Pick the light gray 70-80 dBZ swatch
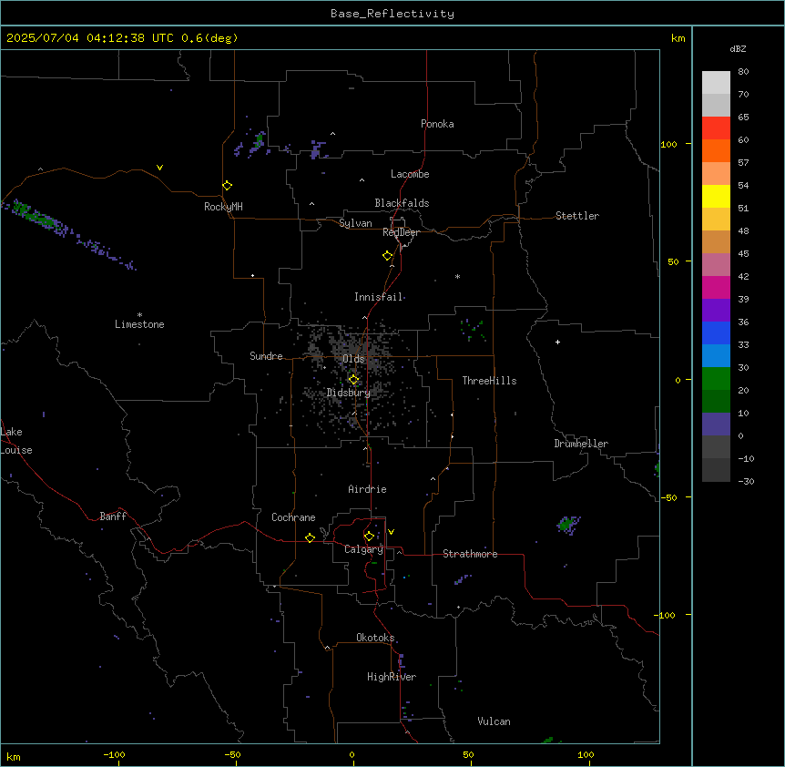 (x=716, y=82)
